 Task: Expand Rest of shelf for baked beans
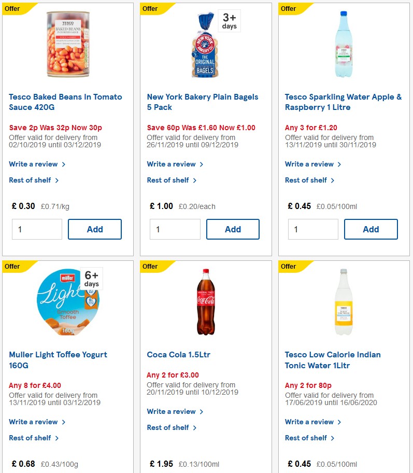coord(30,180)
